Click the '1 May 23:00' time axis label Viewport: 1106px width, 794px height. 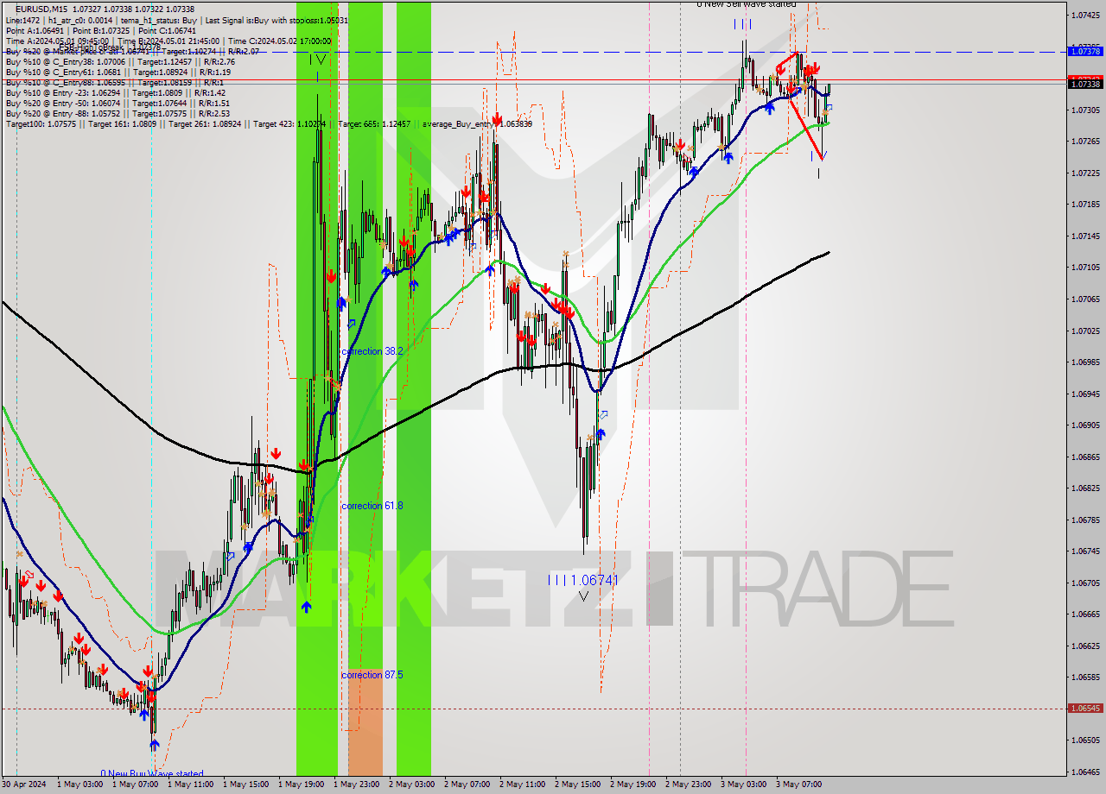tap(356, 785)
